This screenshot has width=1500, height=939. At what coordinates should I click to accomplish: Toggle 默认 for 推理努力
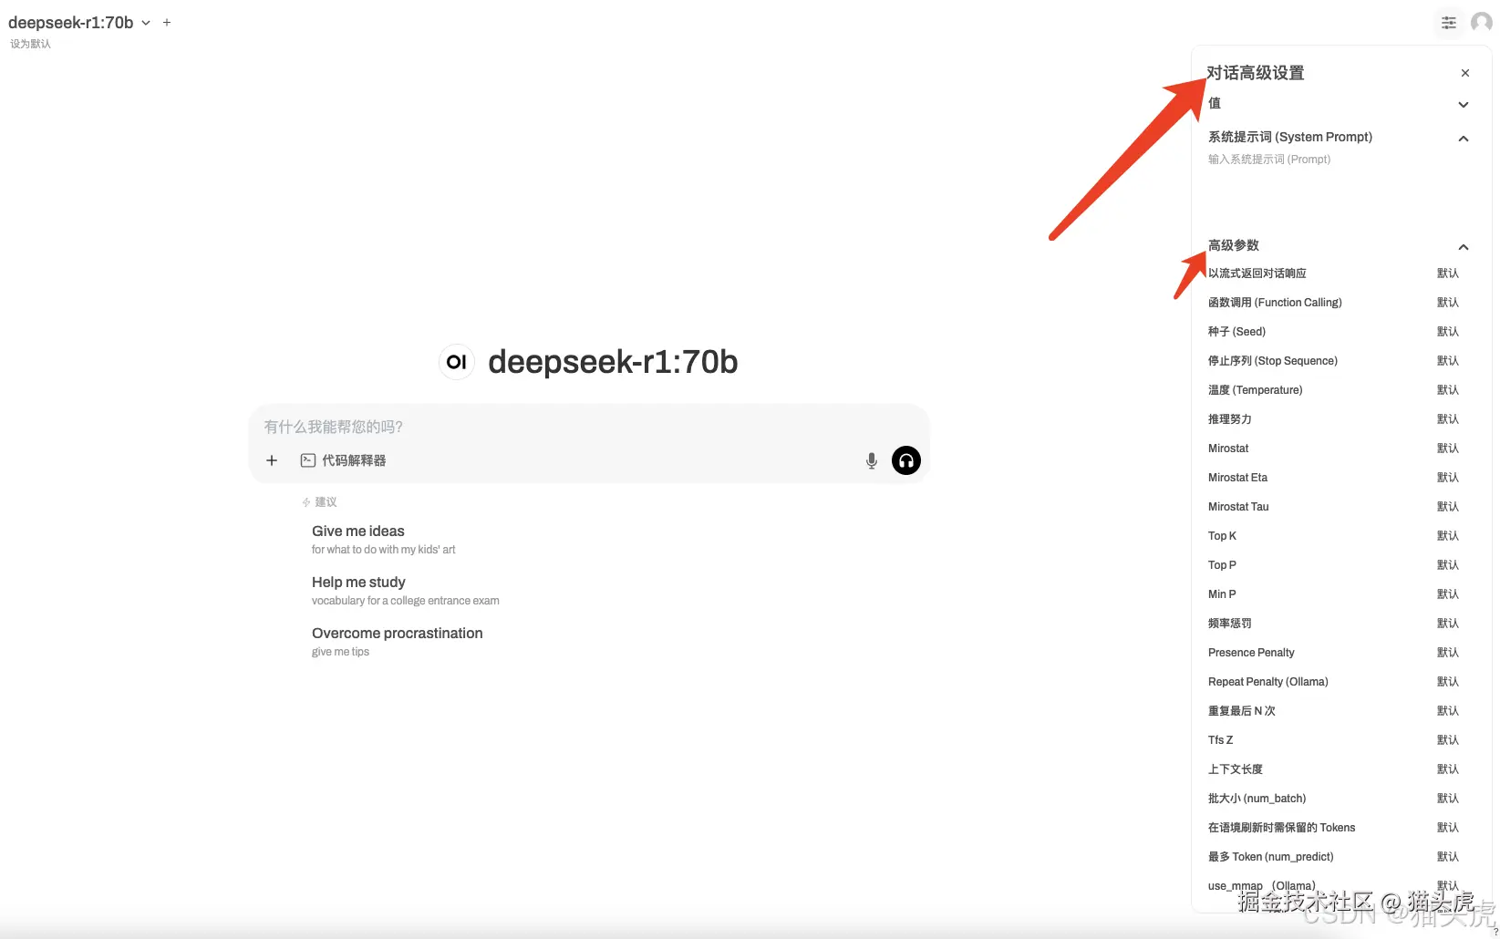click(1448, 419)
